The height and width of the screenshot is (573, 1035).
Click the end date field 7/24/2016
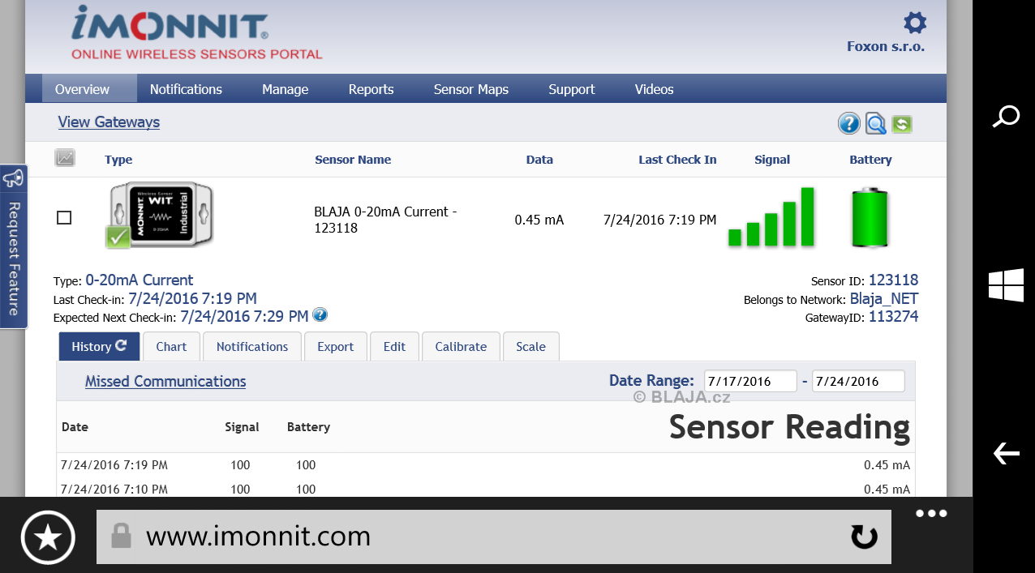click(x=858, y=381)
